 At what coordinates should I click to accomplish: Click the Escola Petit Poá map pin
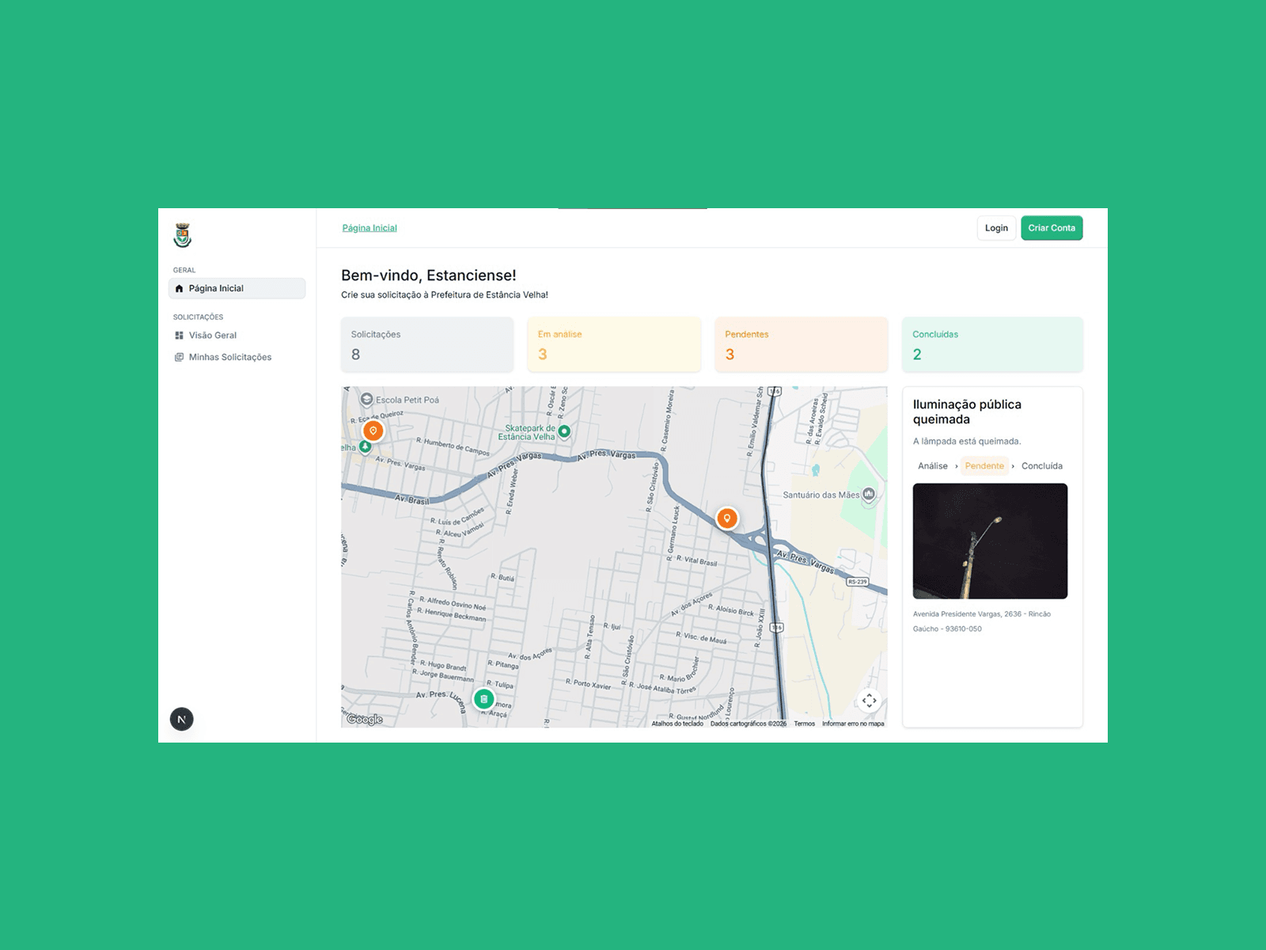tap(366, 400)
